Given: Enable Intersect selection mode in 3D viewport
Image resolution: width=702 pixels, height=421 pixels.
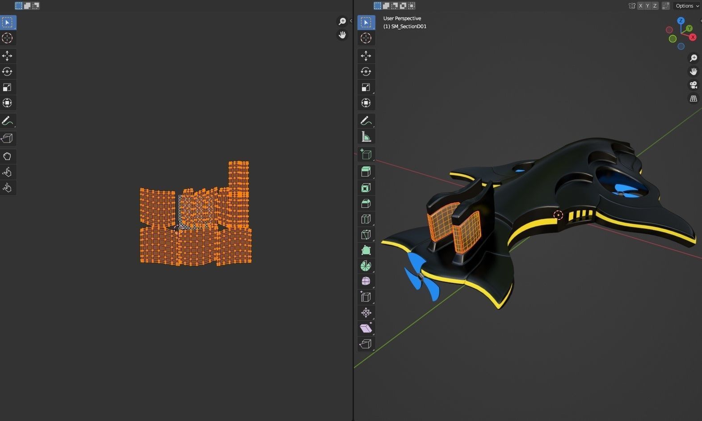Looking at the screenshot, I should [412, 6].
